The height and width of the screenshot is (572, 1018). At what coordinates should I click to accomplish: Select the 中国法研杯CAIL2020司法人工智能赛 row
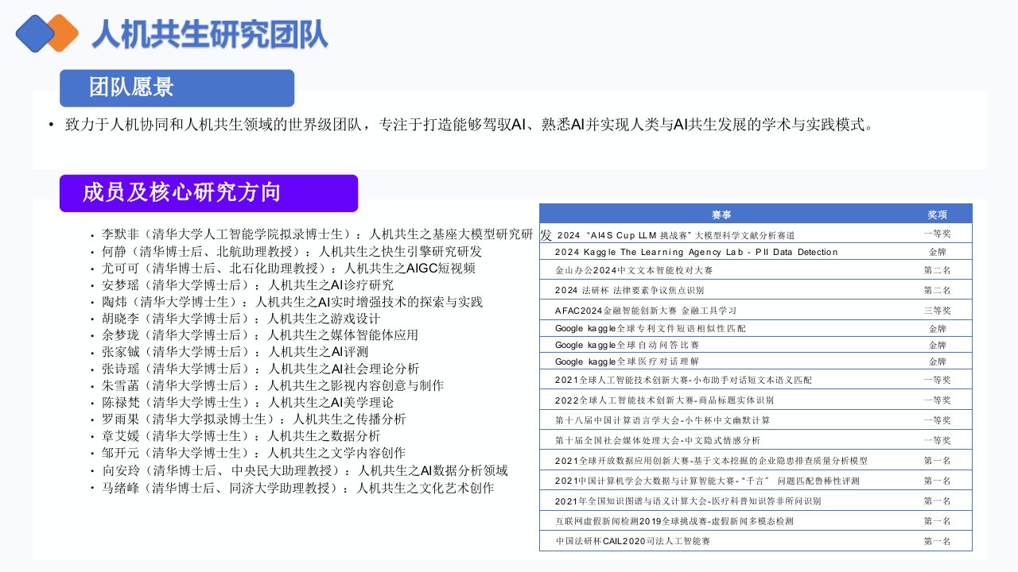(x=632, y=541)
